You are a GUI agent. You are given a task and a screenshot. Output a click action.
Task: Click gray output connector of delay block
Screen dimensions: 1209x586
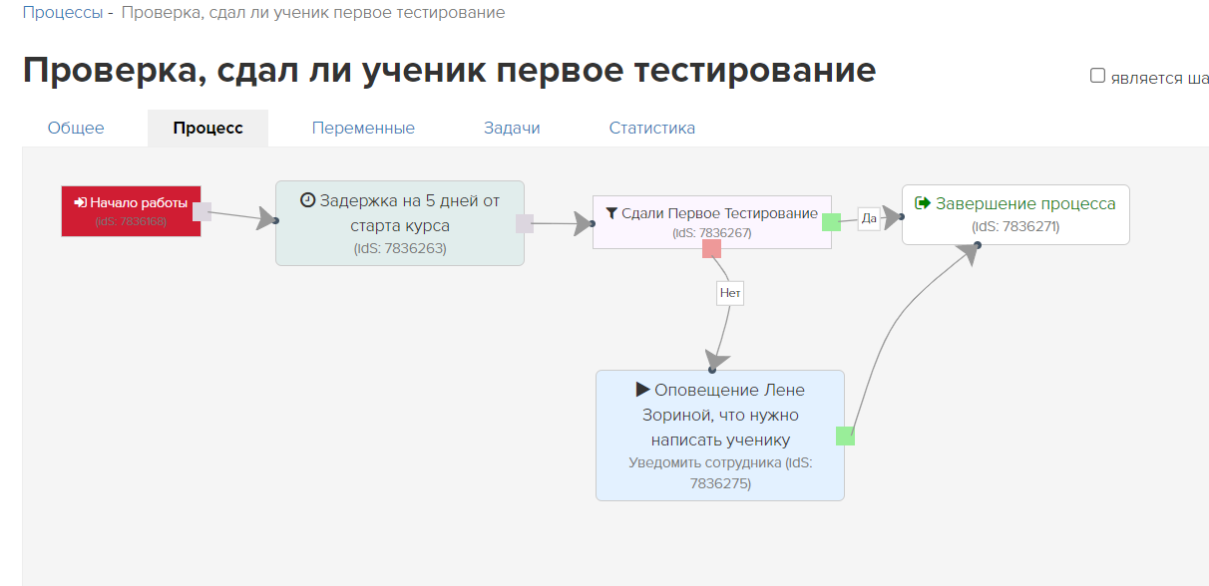(x=525, y=223)
